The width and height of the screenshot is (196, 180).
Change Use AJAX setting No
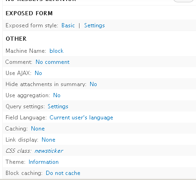click(38, 73)
